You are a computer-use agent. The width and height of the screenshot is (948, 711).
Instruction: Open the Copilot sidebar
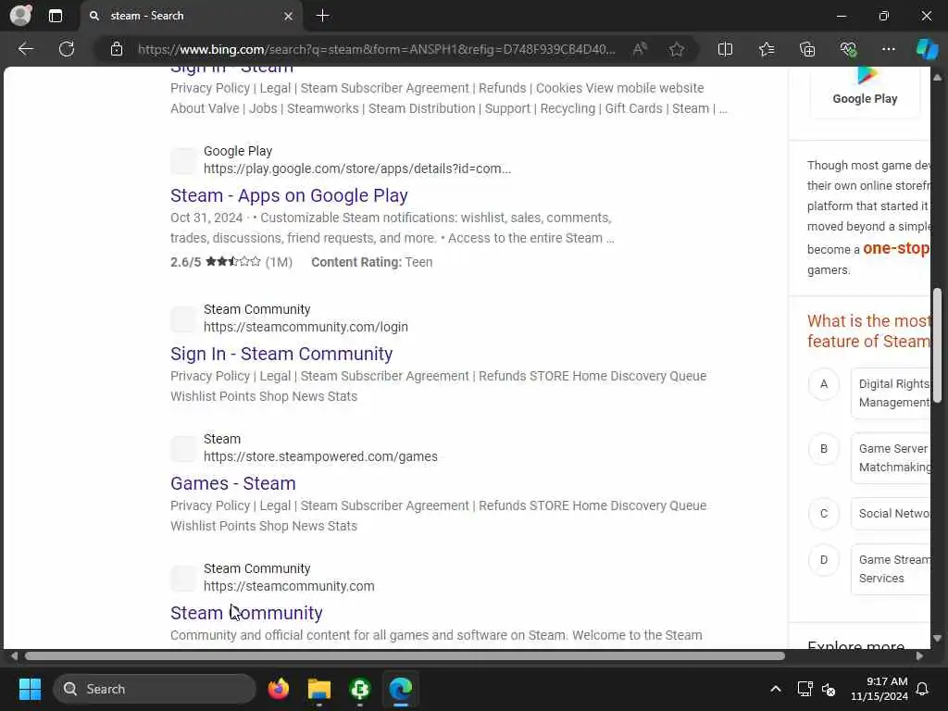coord(927,49)
